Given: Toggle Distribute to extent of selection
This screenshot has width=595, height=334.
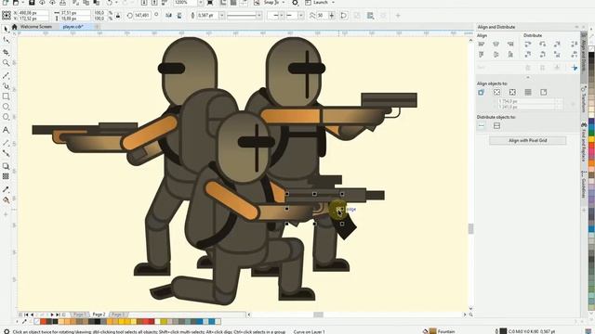Looking at the screenshot, I should point(482,126).
